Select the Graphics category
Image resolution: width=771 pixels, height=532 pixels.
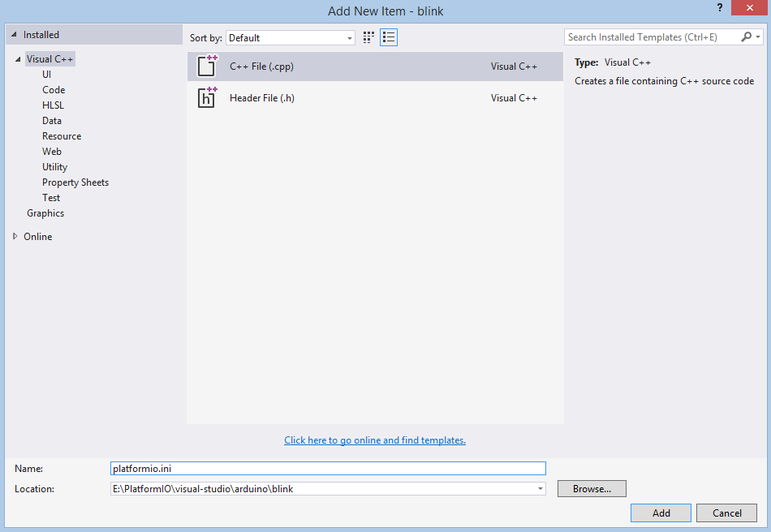click(x=45, y=213)
